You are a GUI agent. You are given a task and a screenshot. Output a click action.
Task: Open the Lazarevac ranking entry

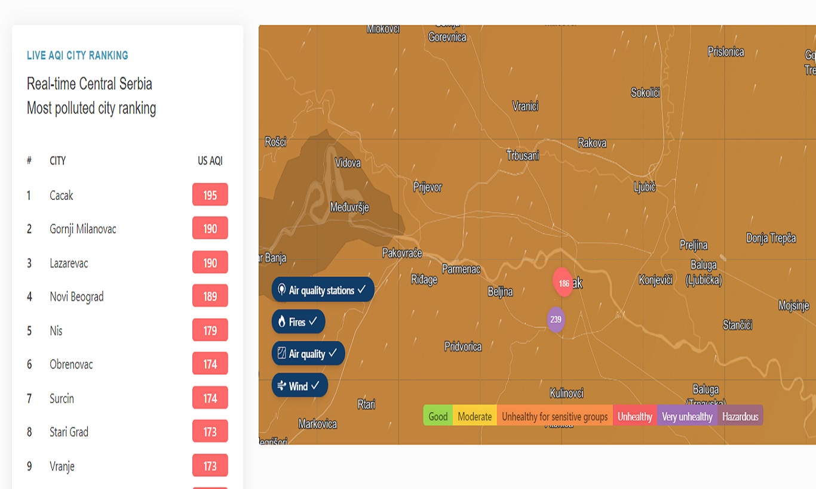[x=127, y=263]
